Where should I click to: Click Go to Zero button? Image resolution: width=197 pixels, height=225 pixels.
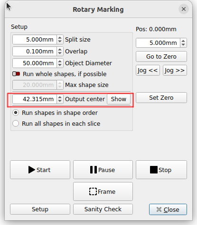tap(161, 56)
